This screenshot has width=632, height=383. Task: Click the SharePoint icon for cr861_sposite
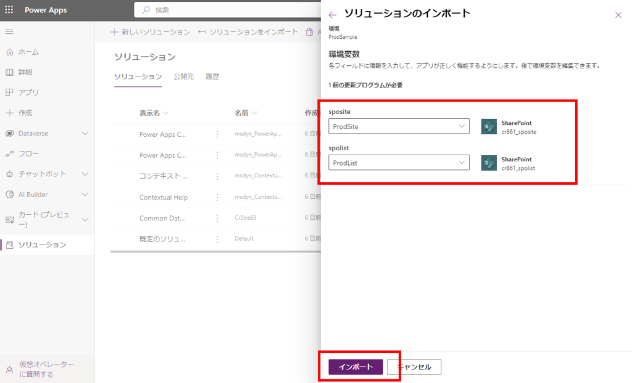point(489,127)
